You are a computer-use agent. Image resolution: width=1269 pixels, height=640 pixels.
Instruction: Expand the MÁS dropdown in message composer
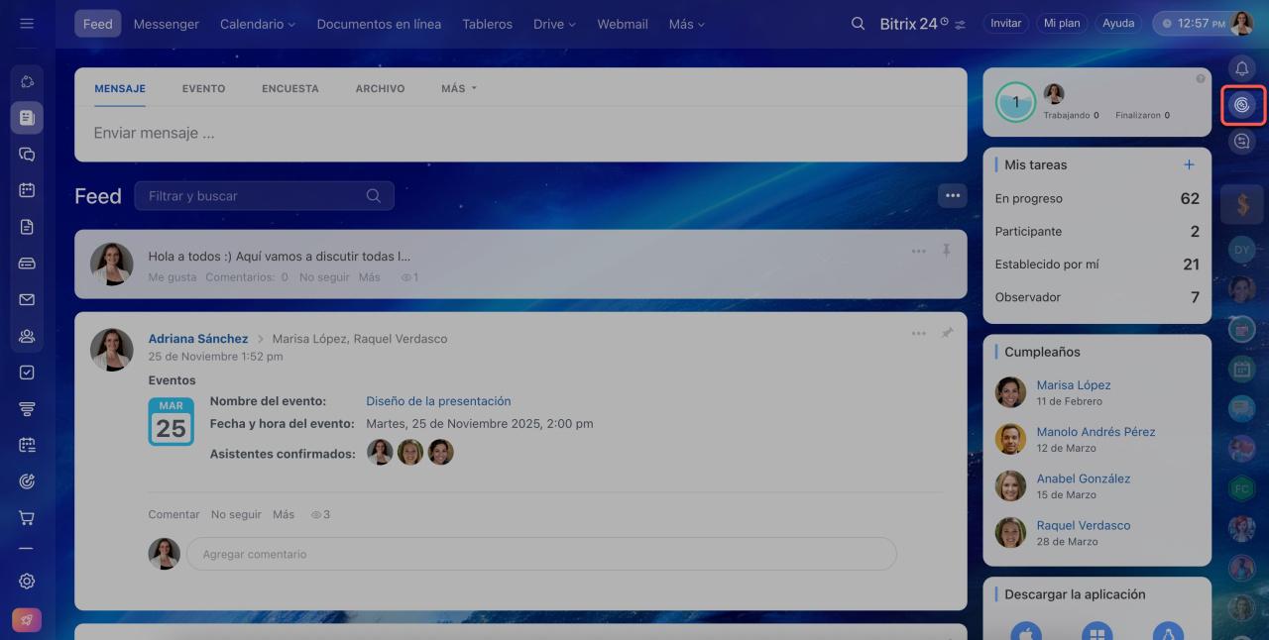(x=459, y=88)
